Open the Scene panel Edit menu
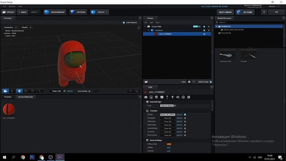 coord(151,22)
